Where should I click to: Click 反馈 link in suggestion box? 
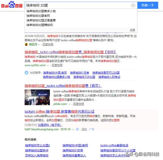tap(132, 30)
